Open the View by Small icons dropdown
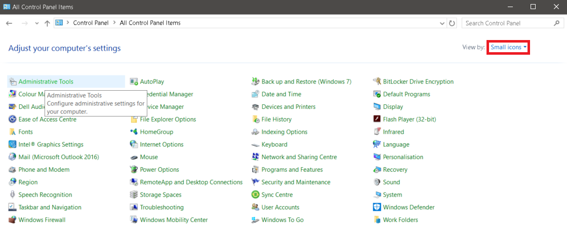Screen dimensions: 567x230 (508, 47)
